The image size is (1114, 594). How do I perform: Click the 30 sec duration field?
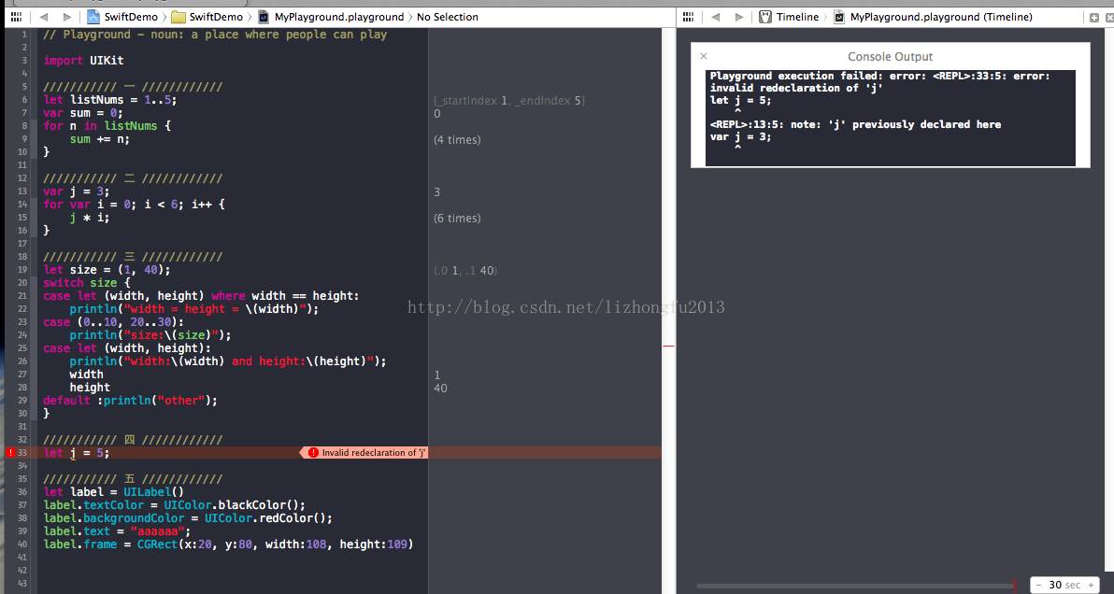(1065, 585)
